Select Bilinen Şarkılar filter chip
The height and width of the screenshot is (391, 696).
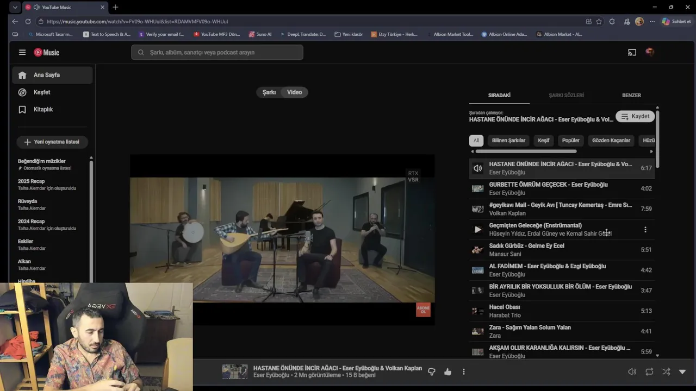(x=508, y=140)
